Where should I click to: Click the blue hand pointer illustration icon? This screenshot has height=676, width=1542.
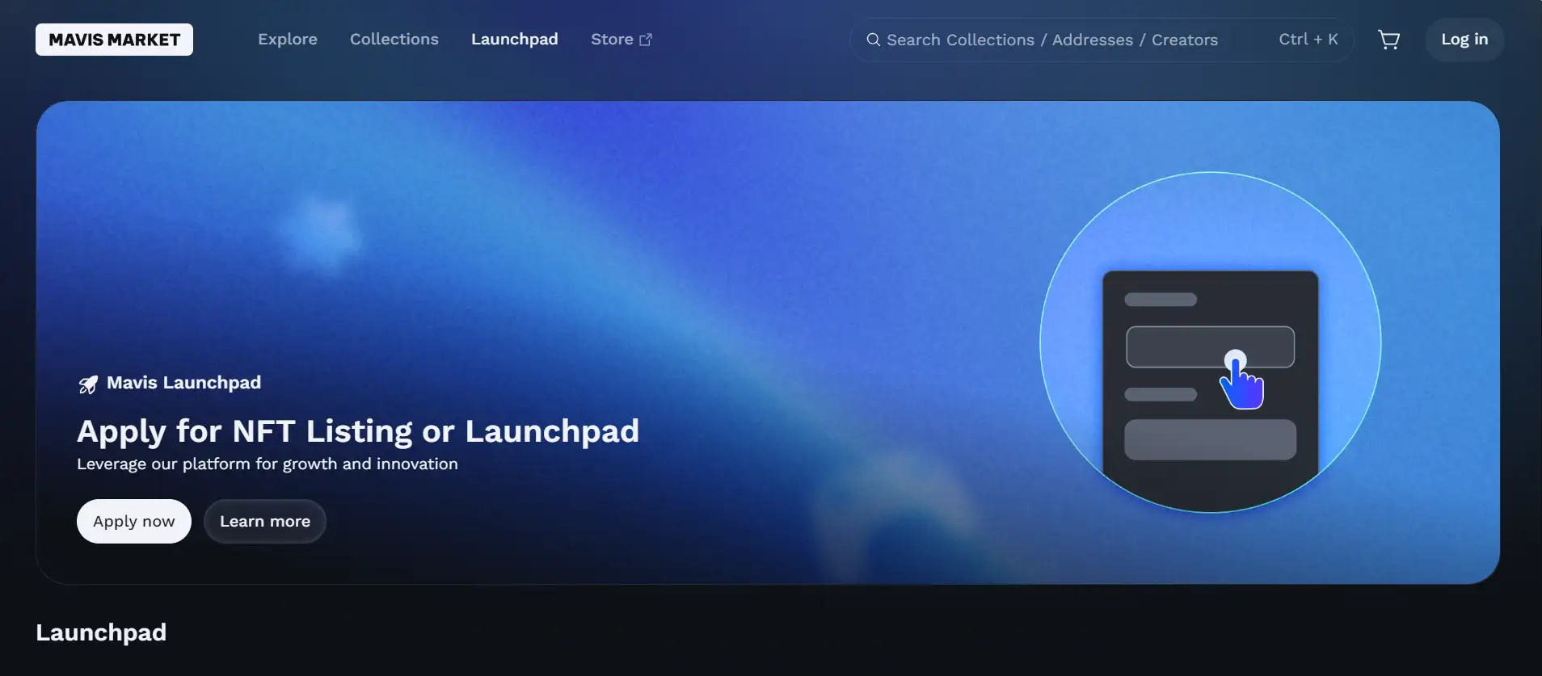[1241, 382]
